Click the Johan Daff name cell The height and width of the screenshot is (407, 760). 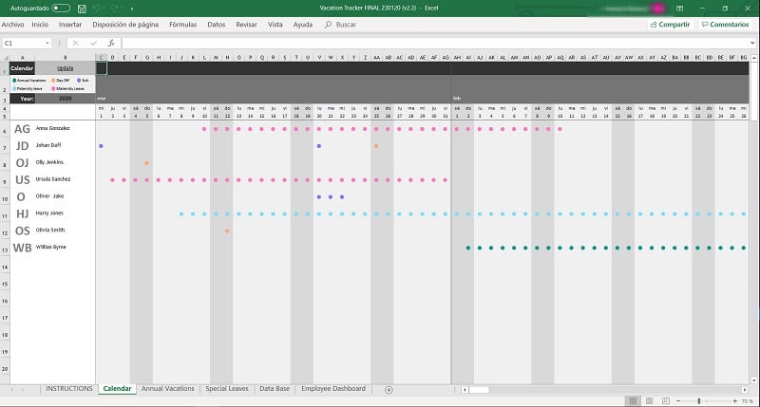pyautogui.click(x=48, y=145)
